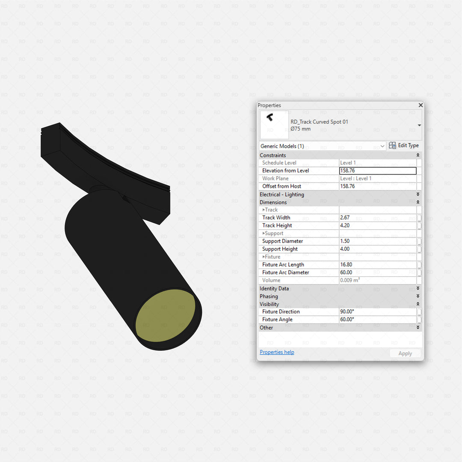Viewport: 462px width, 462px height.
Task: Expand the Identity Data section
Action: [418, 288]
